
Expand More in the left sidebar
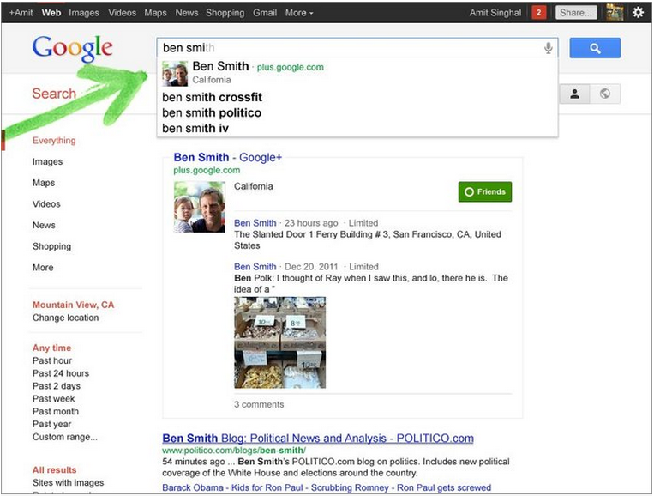pyautogui.click(x=43, y=268)
